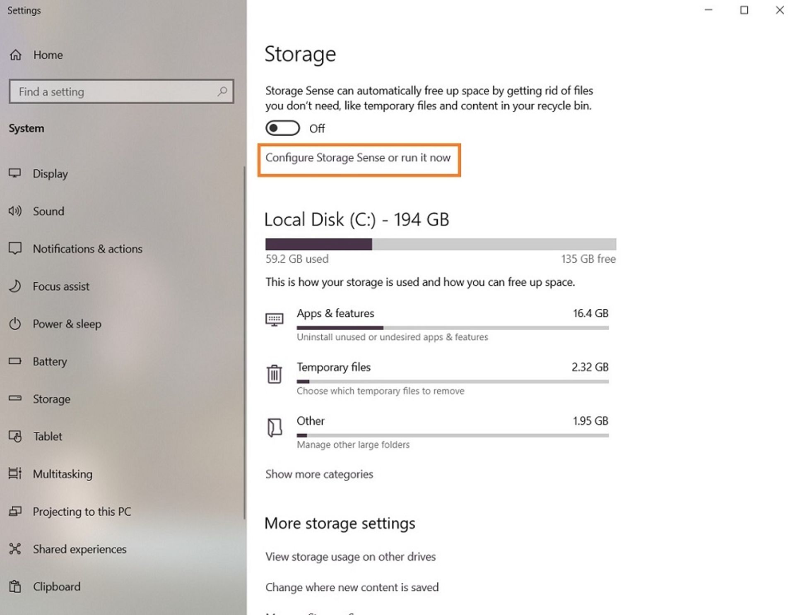The height and width of the screenshot is (615, 795).
Task: Open the Other storage category
Action: tap(311, 421)
